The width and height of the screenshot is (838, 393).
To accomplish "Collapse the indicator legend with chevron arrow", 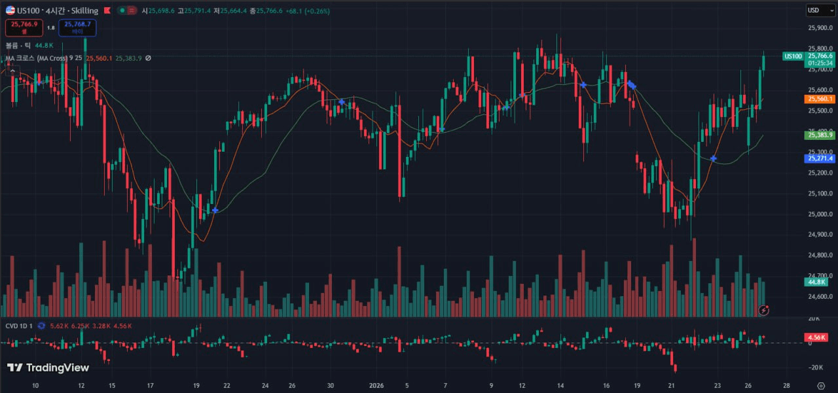I will click(x=12, y=71).
